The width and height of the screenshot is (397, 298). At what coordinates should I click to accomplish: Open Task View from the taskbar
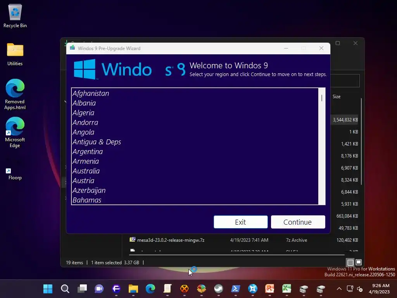pos(82,288)
